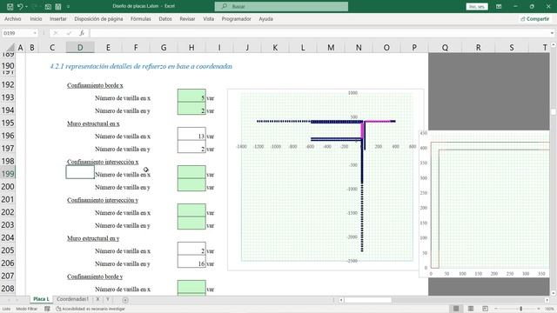
Task: Select the cell valued 13 in row 196
Action: (191, 134)
